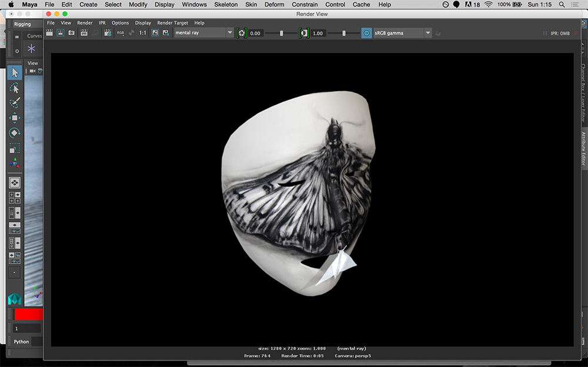Select the Move tool
Viewport: 588px width, 367px height.
[x=15, y=118]
